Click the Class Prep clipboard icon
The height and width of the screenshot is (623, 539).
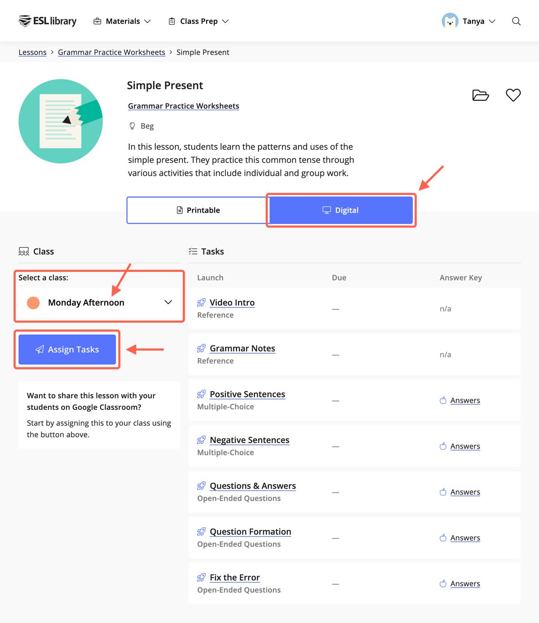coord(172,21)
